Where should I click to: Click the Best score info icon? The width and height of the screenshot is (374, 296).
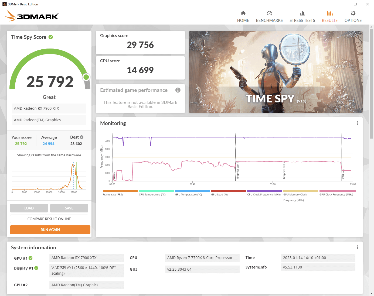click(81, 137)
